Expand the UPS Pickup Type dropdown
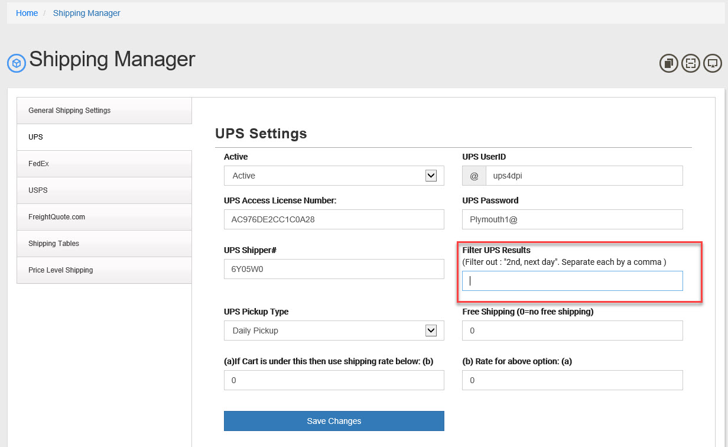 (x=334, y=331)
